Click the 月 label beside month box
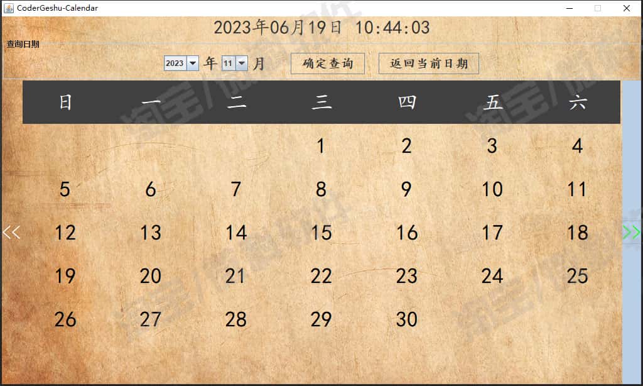The height and width of the screenshot is (386, 643). 259,63
